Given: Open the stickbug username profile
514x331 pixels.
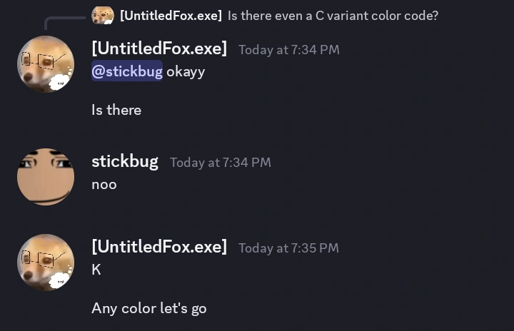Looking at the screenshot, I should [125, 161].
